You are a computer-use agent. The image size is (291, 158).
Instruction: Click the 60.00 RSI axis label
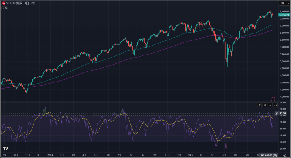[x=283, y=122]
